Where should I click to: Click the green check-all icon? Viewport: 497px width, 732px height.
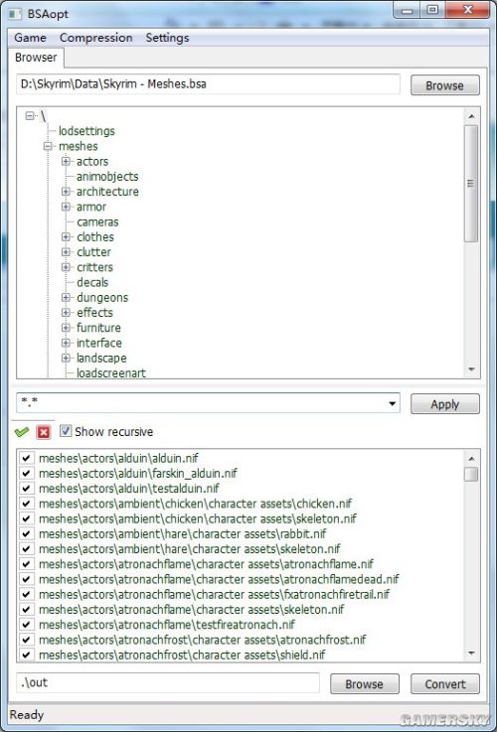(x=22, y=432)
